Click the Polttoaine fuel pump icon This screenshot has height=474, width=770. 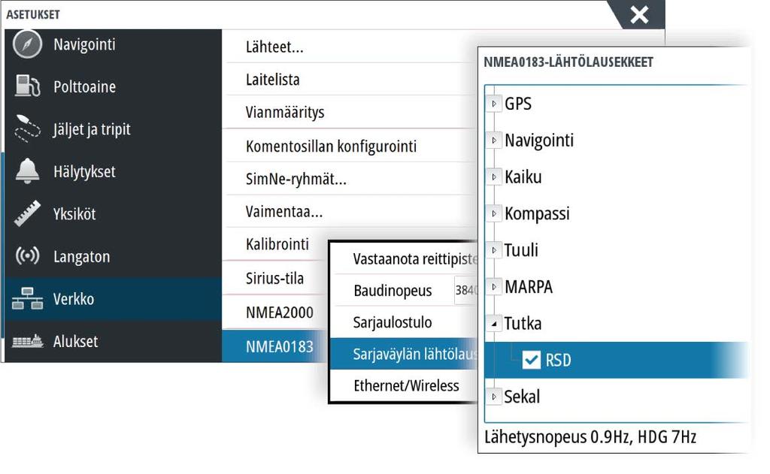click(x=28, y=86)
